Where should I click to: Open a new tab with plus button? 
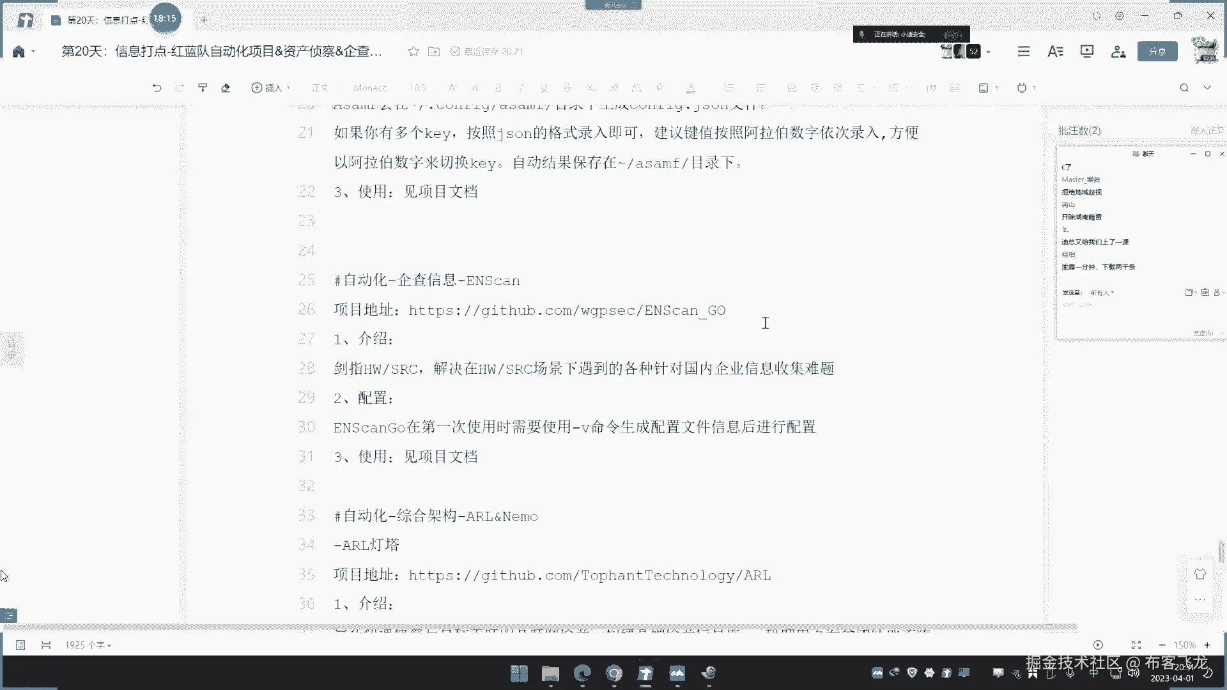point(204,20)
